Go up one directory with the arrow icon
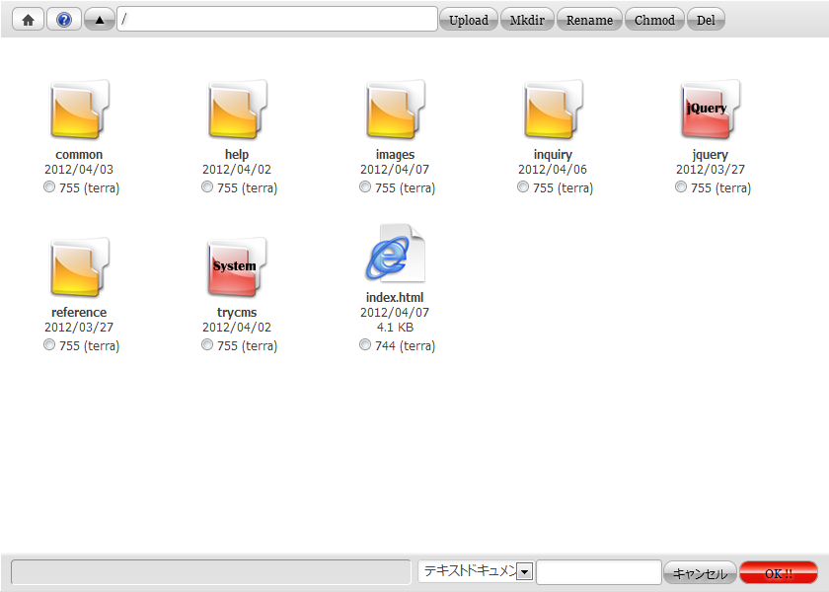829x592 pixels. coord(100,20)
